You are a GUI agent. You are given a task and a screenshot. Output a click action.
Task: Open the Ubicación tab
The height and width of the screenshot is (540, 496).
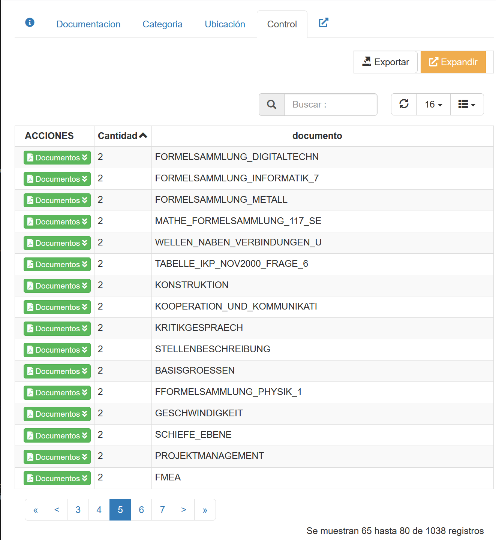click(225, 24)
